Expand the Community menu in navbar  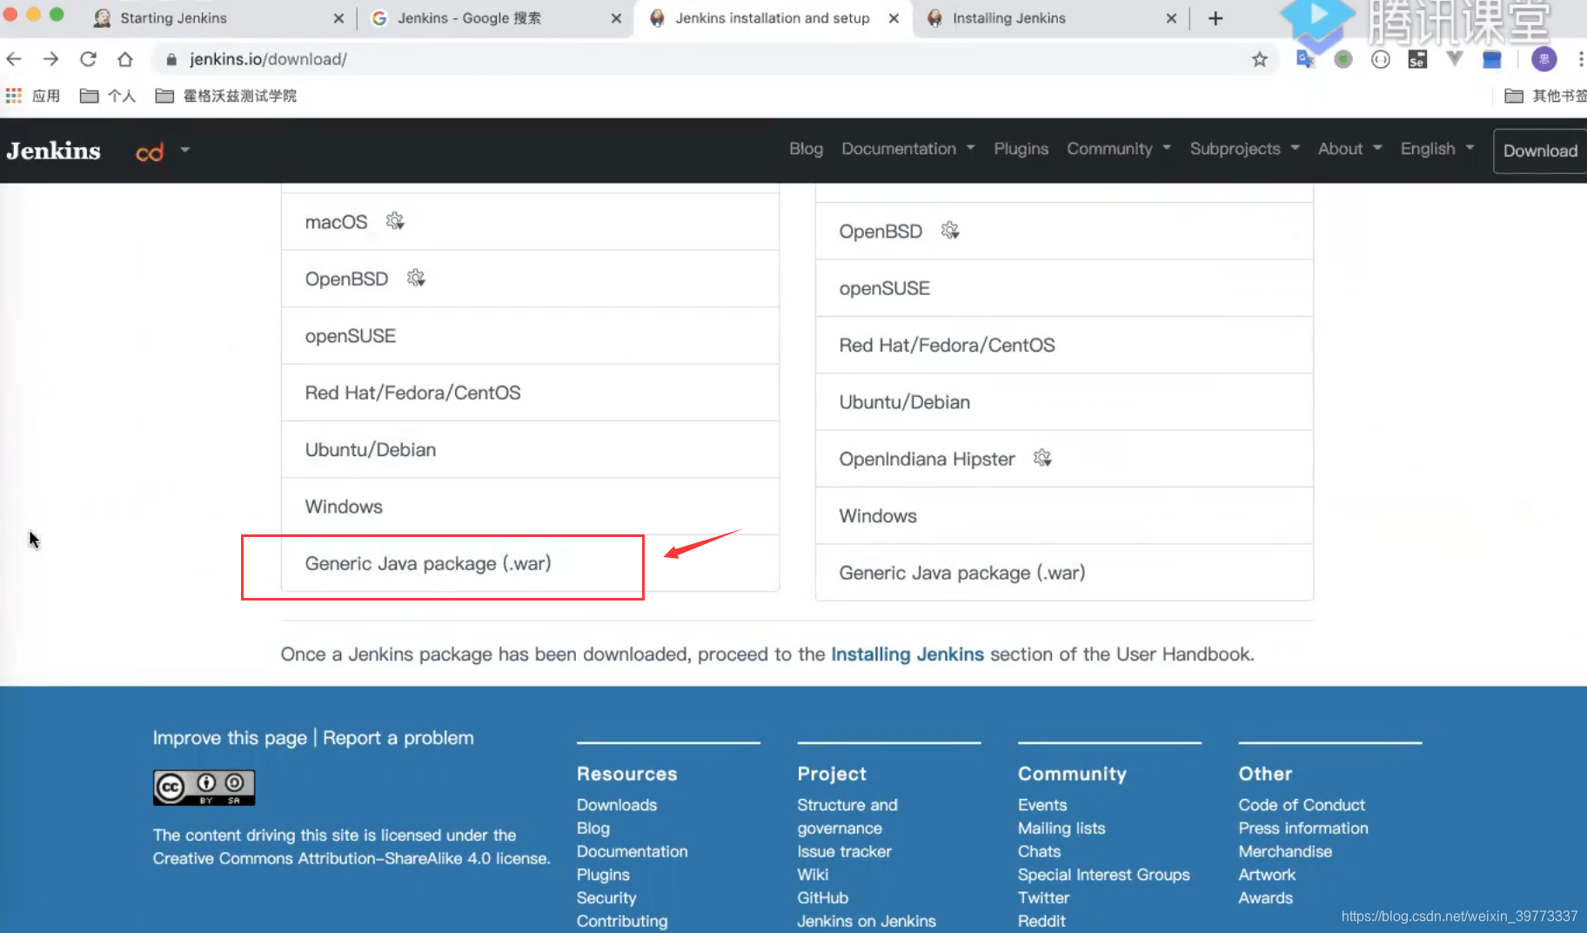coord(1119,149)
